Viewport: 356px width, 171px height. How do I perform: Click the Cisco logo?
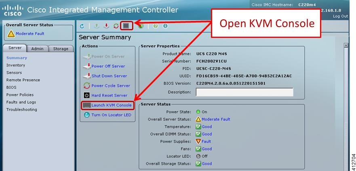click(x=13, y=10)
